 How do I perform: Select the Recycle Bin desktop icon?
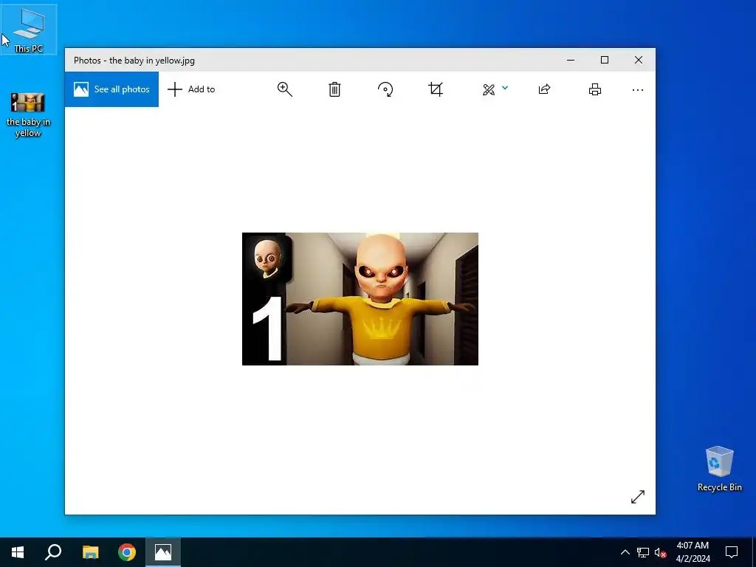coord(719,469)
